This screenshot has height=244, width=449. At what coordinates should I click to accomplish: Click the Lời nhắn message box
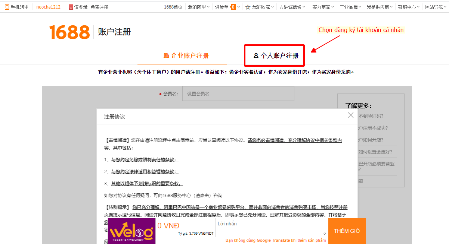(272, 227)
